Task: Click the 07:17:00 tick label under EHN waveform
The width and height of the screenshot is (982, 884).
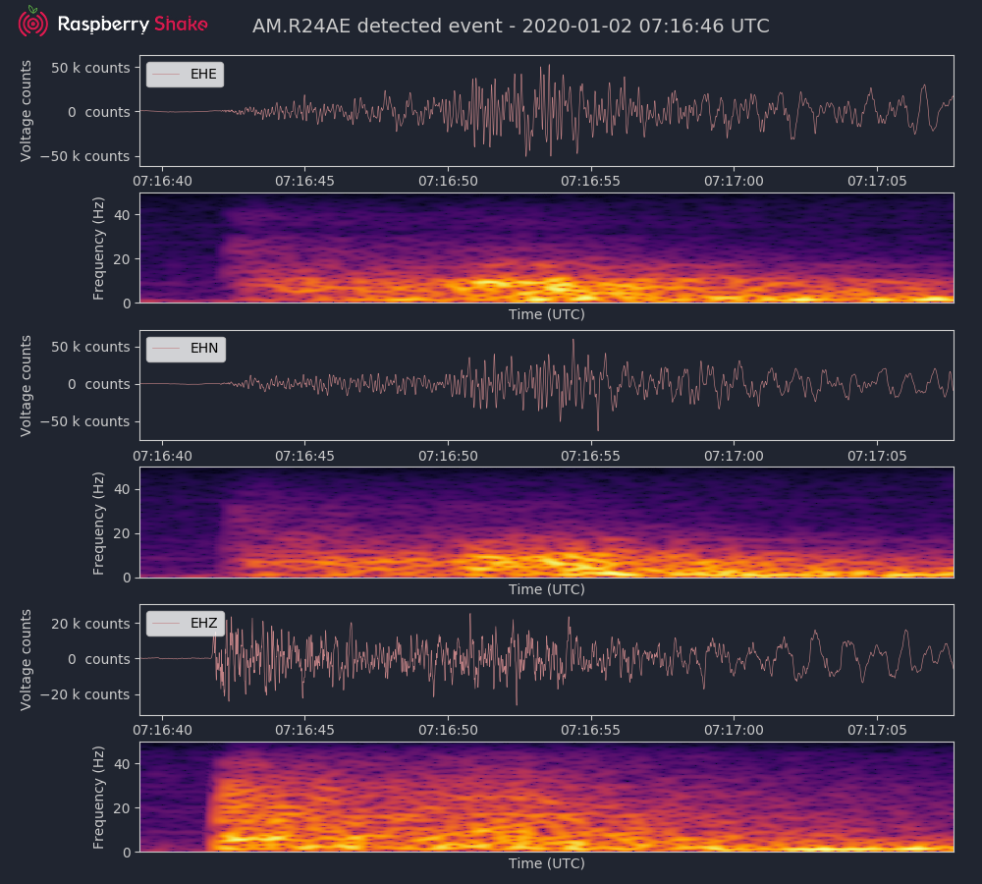Action: pyautogui.click(x=734, y=456)
